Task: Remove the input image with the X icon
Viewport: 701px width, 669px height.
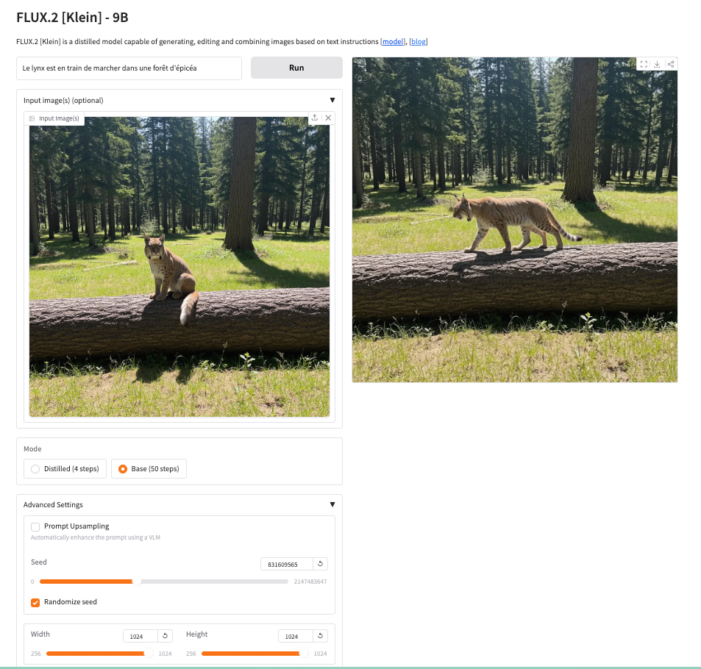Action: pyautogui.click(x=328, y=118)
